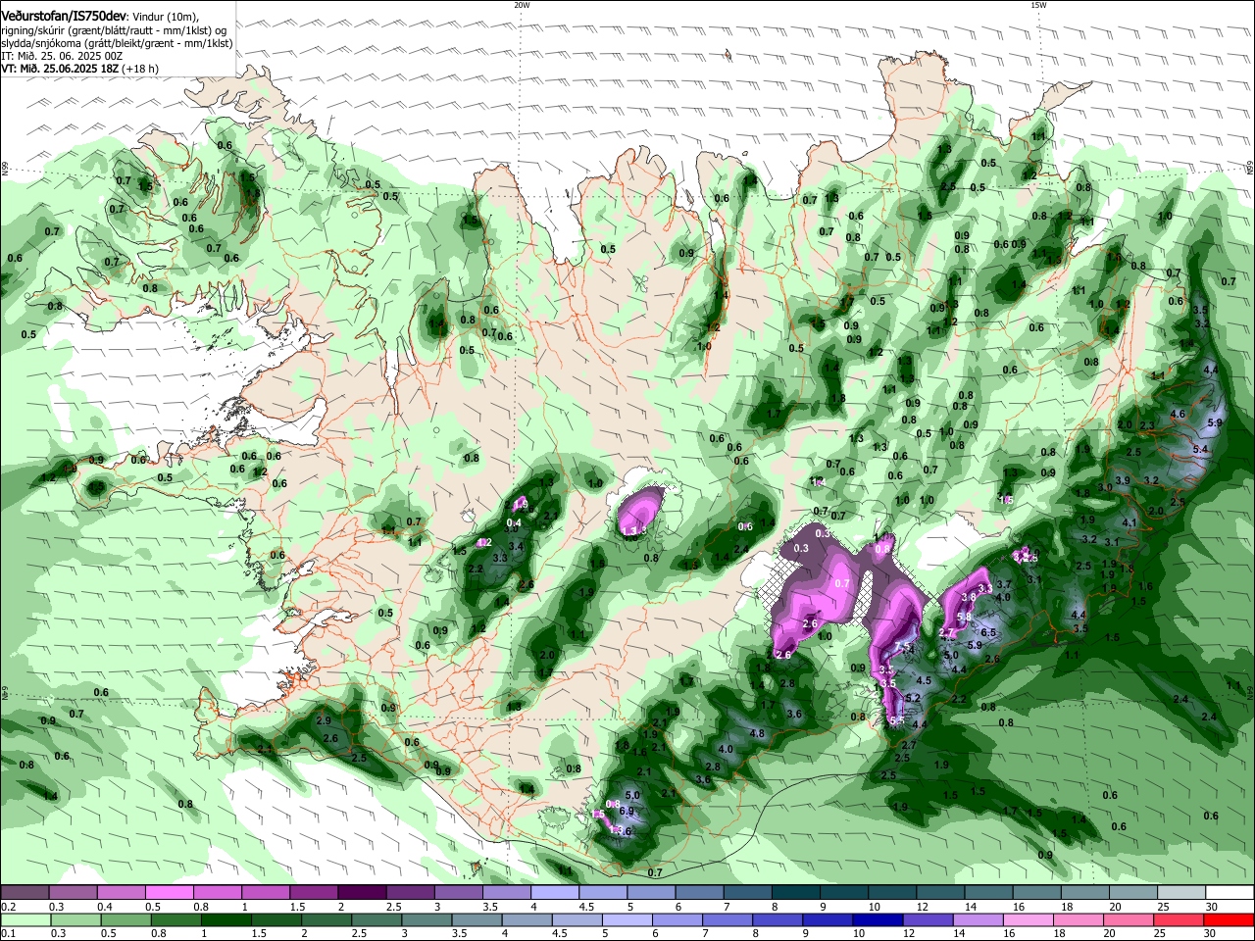Image resolution: width=1255 pixels, height=941 pixels.
Task: Pick the 0.4 orchid swatch in upper legend row
Action: (121, 893)
